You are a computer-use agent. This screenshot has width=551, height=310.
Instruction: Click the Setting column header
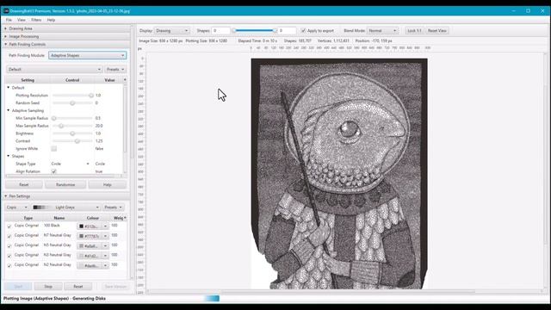28,80
